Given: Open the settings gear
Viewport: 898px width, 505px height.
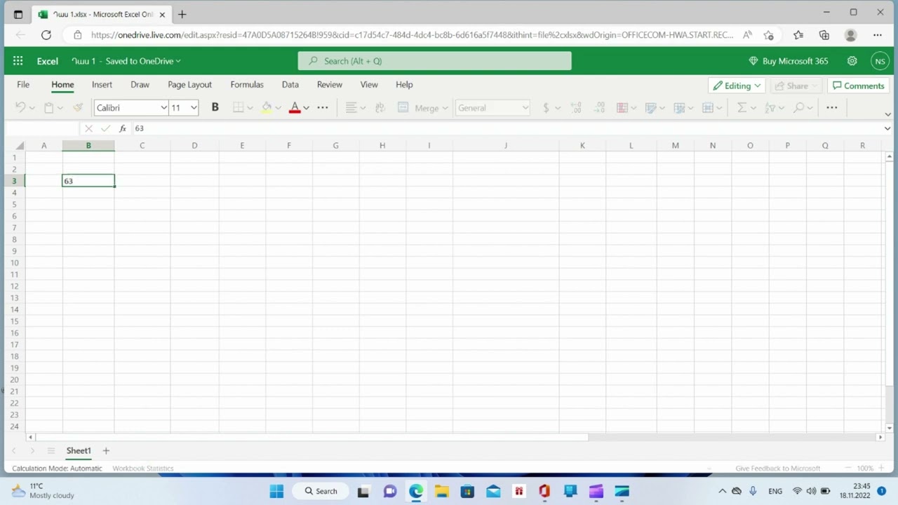Looking at the screenshot, I should (852, 61).
